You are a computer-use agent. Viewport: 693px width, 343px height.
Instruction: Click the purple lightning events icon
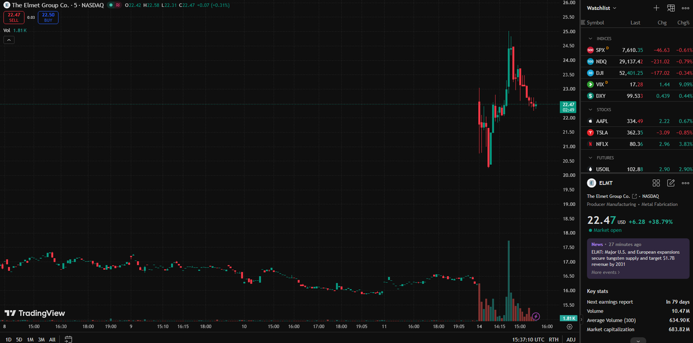[x=536, y=316]
